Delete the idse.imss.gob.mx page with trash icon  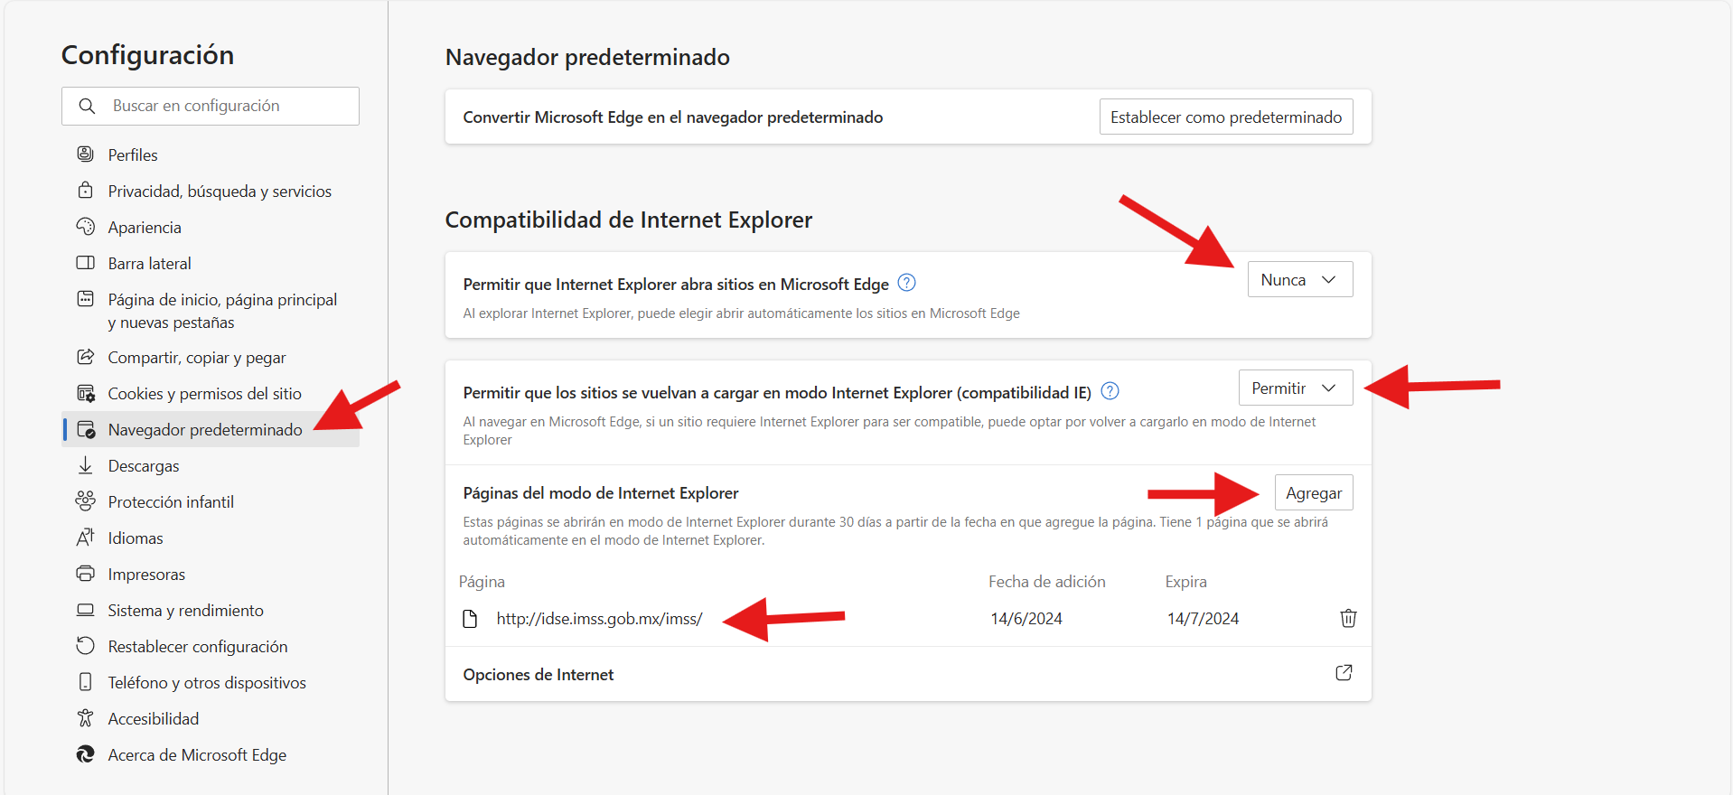(1348, 618)
